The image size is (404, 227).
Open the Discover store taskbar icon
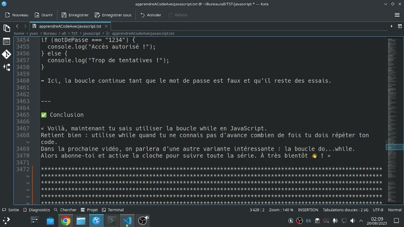point(50,221)
